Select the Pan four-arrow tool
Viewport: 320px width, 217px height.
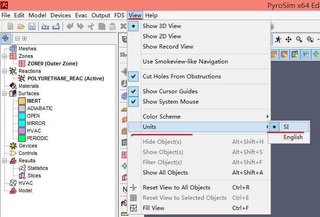(288, 39)
